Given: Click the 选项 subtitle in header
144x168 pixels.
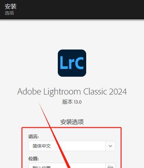Looking at the screenshot, I should pos(9,13).
